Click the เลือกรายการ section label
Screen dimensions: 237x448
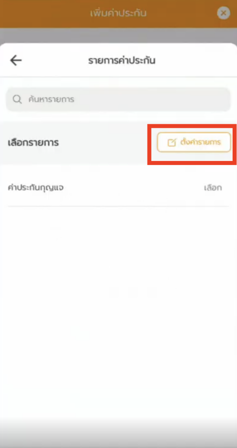tap(33, 143)
